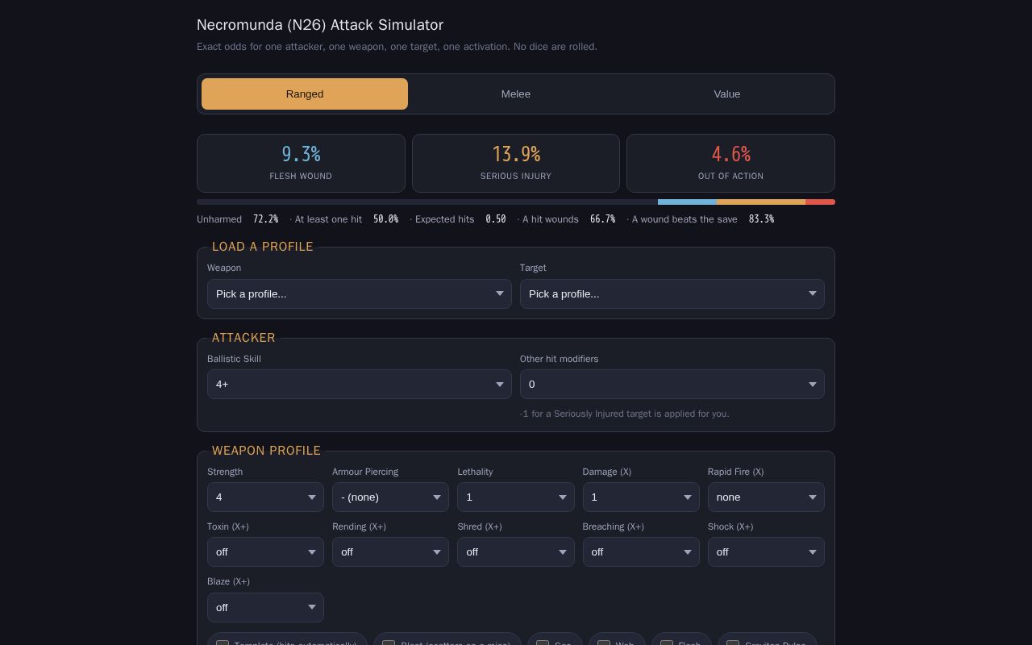This screenshot has height=645, width=1032.
Task: Enable the Web checkbox
Action: coord(604,643)
